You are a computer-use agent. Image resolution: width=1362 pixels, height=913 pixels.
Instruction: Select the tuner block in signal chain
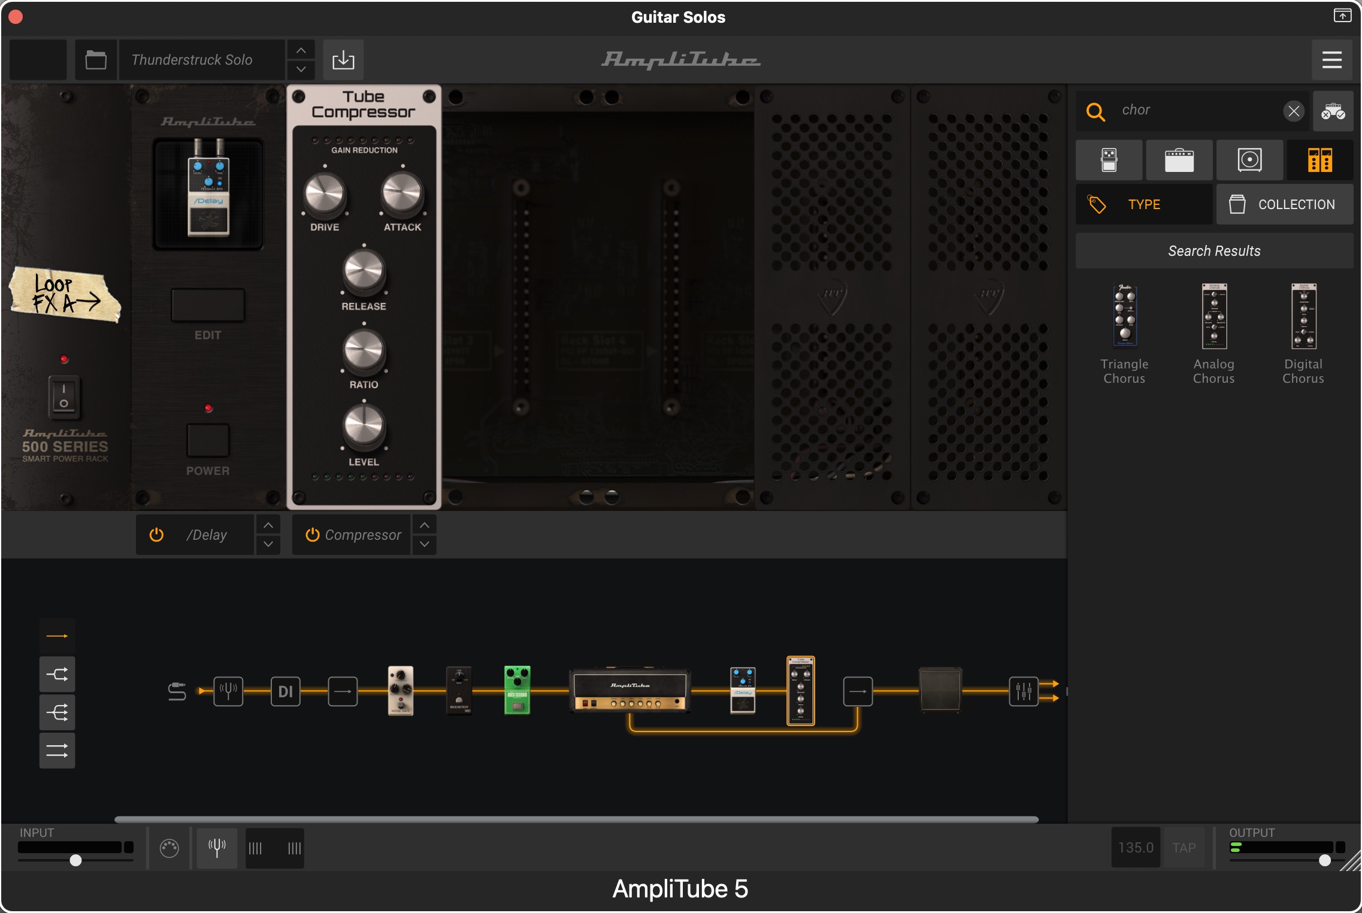point(228,691)
